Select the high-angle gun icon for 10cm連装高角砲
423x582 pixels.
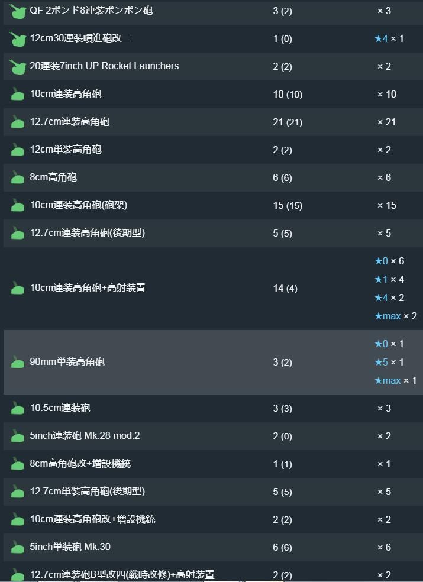tap(17, 94)
